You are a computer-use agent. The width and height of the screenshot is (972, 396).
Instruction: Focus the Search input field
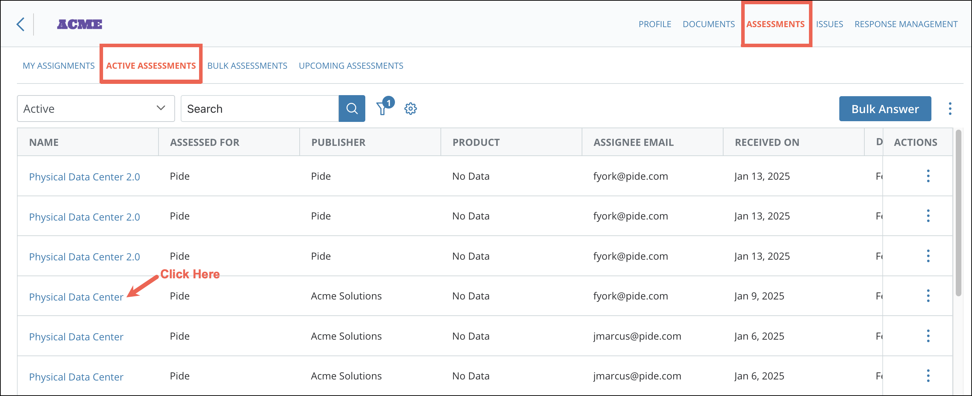pos(260,109)
